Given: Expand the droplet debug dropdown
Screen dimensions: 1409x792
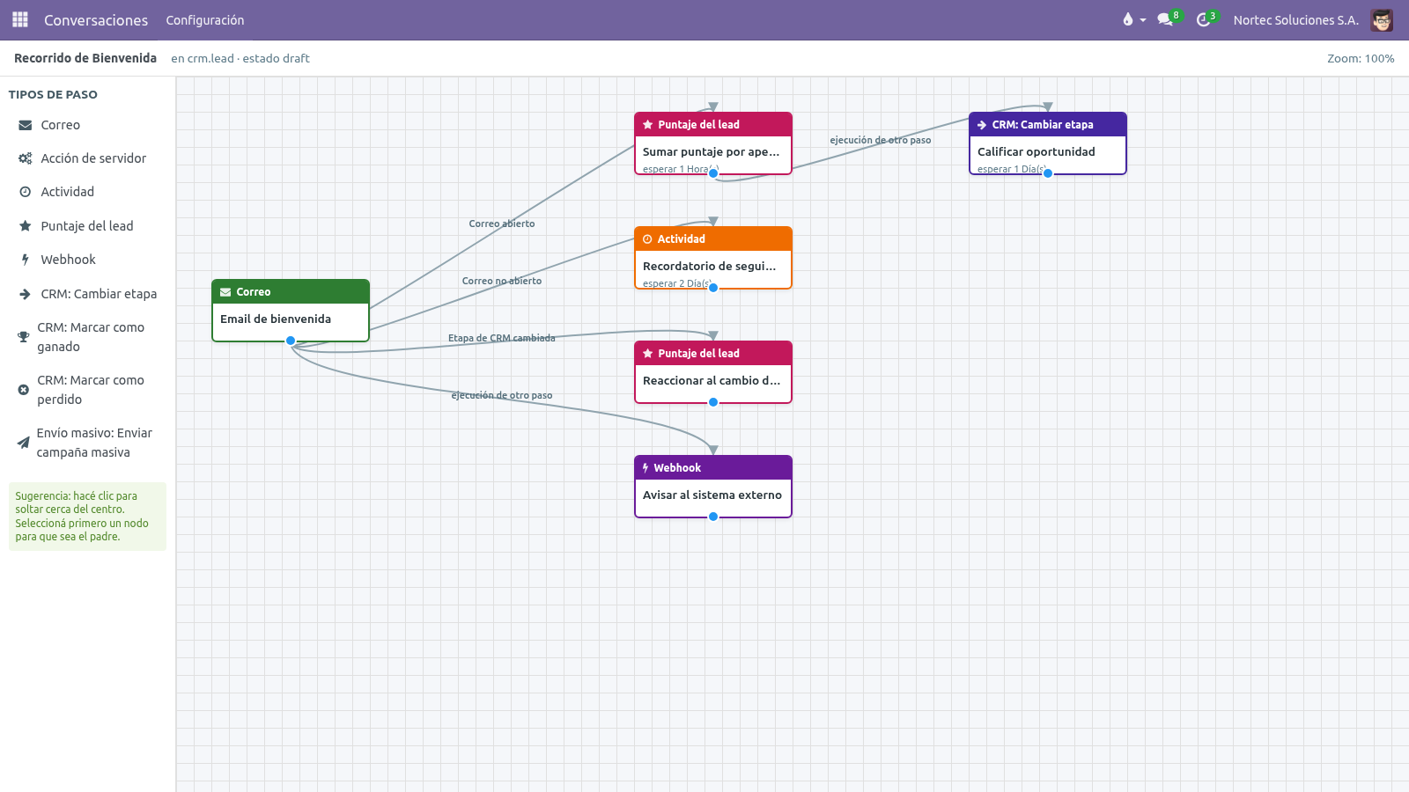Looking at the screenshot, I should click(x=1133, y=19).
